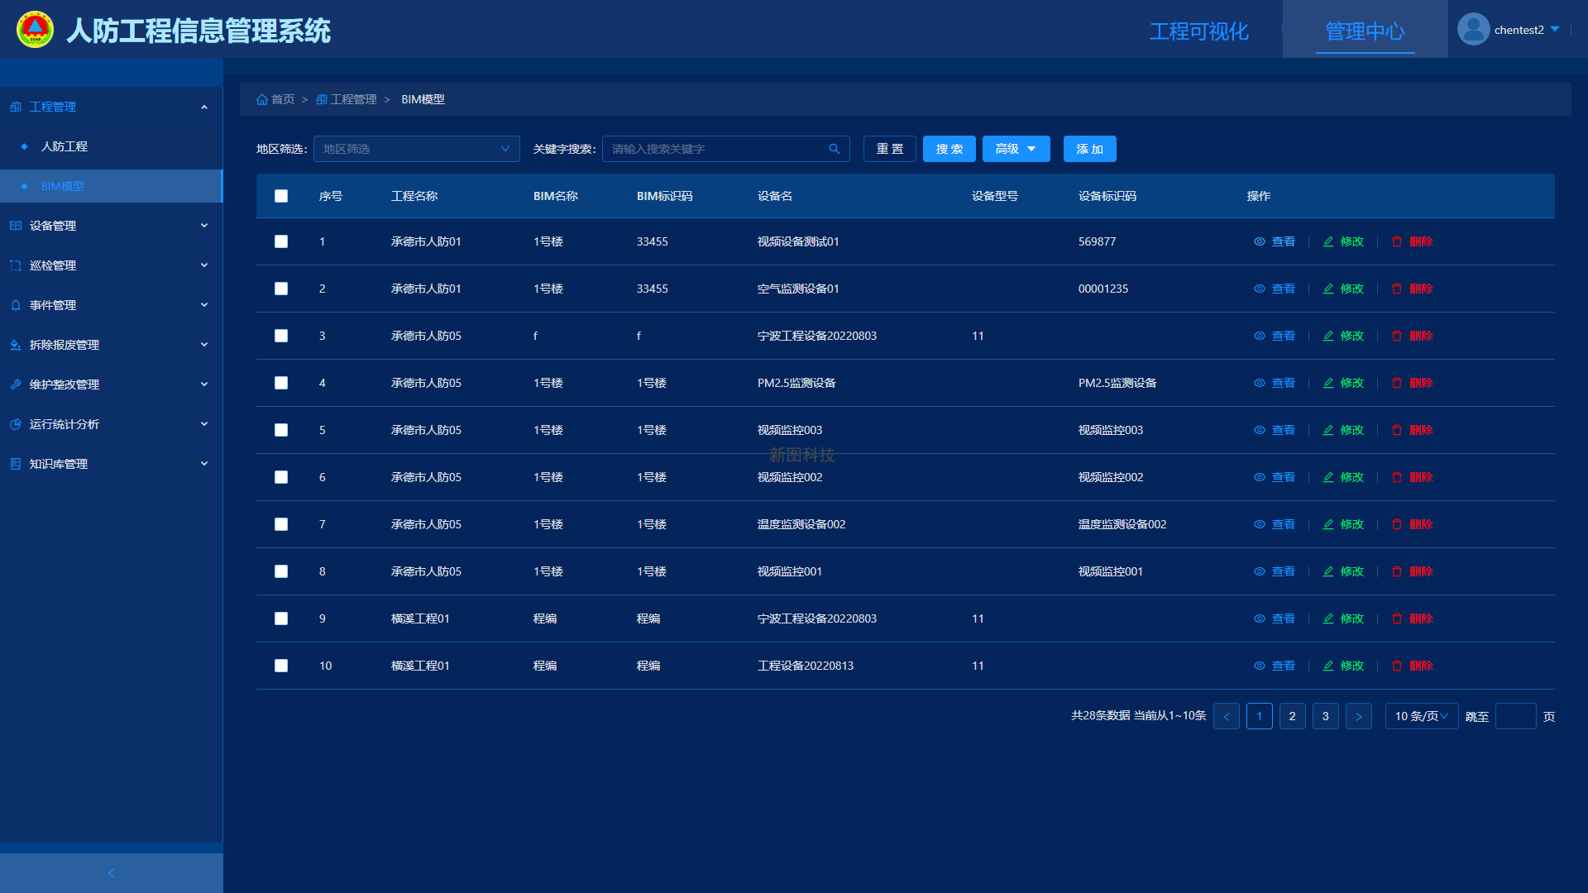The width and height of the screenshot is (1588, 893).
Task: Open the 10 条/页 page size dropdown
Action: (1421, 716)
